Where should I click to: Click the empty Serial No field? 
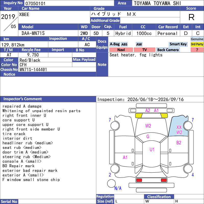pos(57,201)
